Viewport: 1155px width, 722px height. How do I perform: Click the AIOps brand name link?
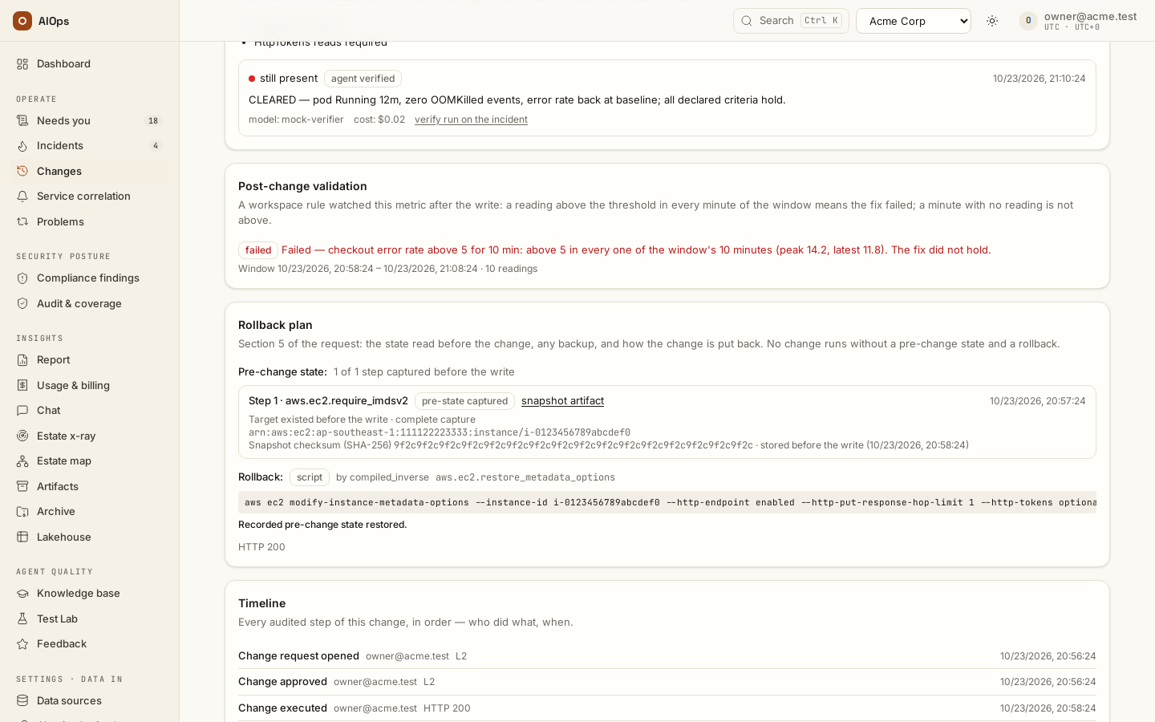click(54, 21)
